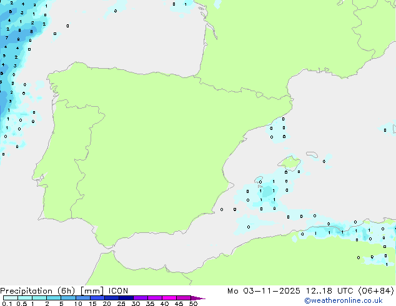Click the "(06+84)" forecast run text

(x=376, y=291)
